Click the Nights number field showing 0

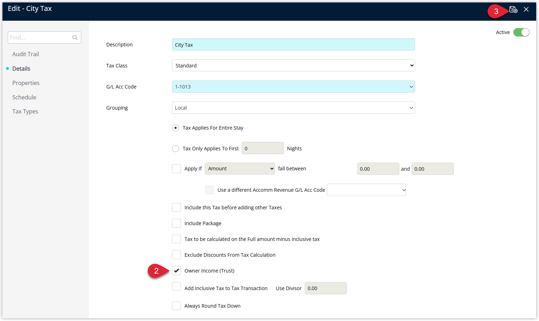point(263,148)
